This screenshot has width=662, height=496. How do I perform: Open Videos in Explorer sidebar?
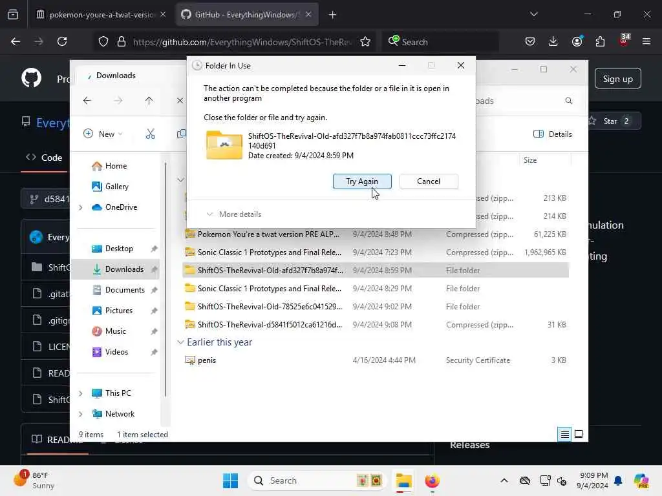point(110,352)
